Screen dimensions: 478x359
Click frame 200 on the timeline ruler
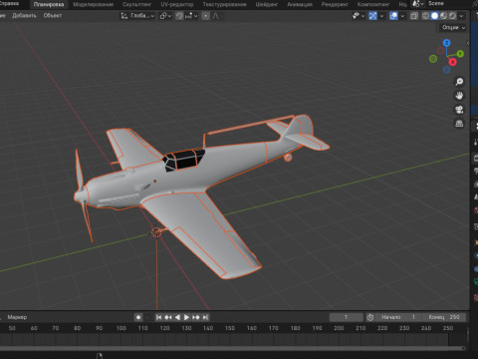coord(339,328)
